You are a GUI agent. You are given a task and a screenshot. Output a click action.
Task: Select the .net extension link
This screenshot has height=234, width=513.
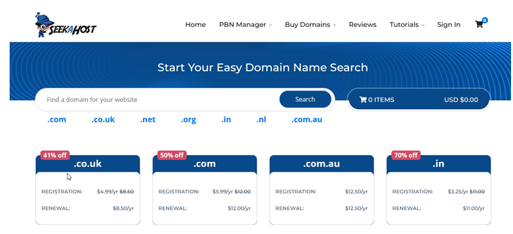pos(148,119)
